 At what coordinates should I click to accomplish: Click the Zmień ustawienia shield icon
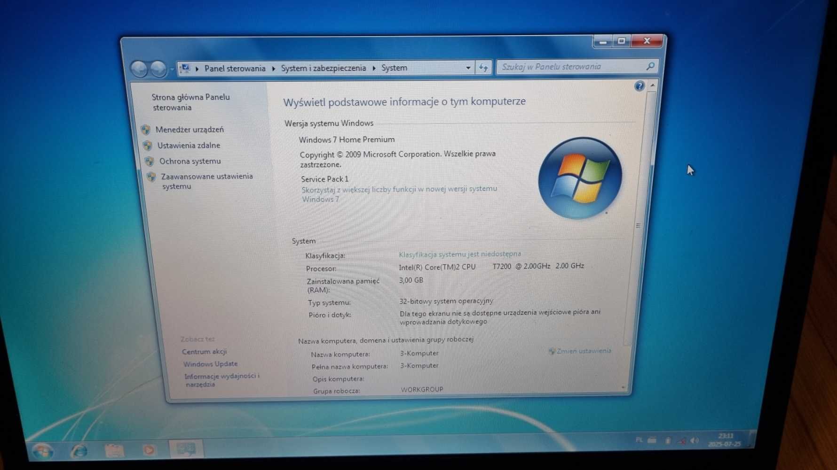pos(552,351)
